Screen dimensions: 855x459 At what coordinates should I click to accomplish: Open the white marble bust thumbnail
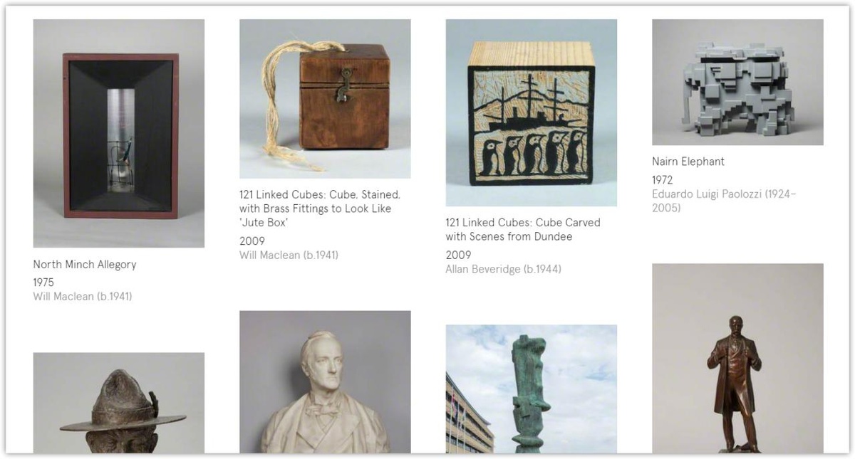pyautogui.click(x=325, y=381)
